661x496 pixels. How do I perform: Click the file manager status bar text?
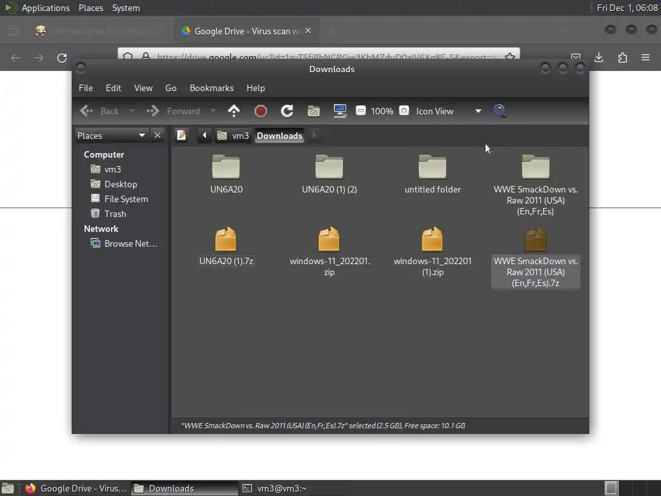pos(323,426)
